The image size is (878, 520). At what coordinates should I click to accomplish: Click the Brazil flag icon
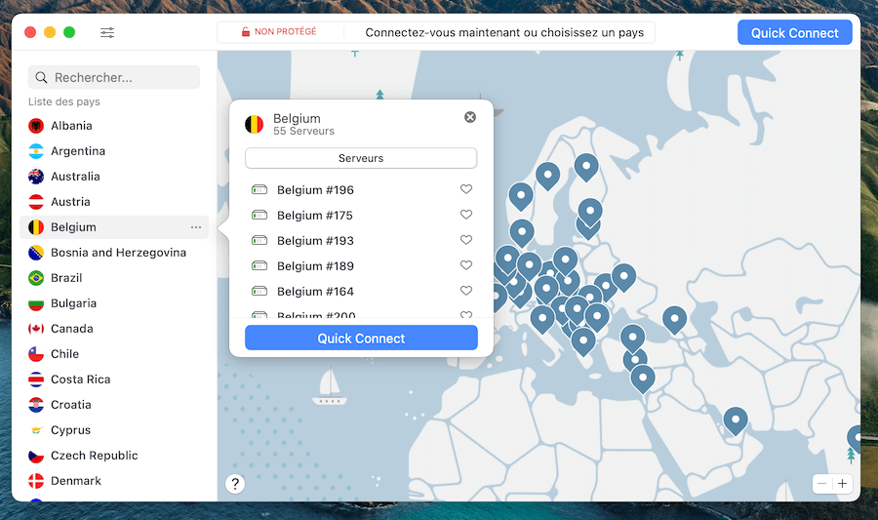click(36, 278)
